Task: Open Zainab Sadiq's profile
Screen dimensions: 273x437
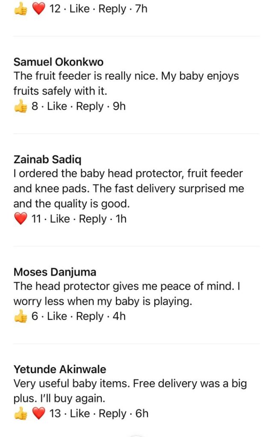Action: (x=47, y=160)
